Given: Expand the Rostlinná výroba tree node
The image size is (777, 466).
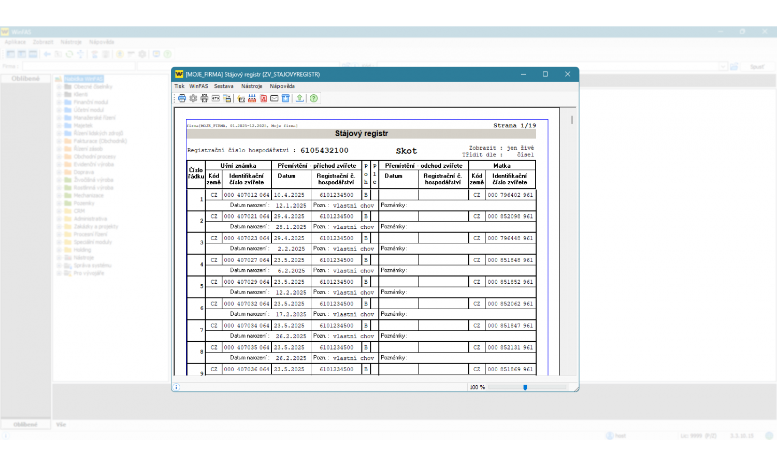Looking at the screenshot, I should 59,187.
